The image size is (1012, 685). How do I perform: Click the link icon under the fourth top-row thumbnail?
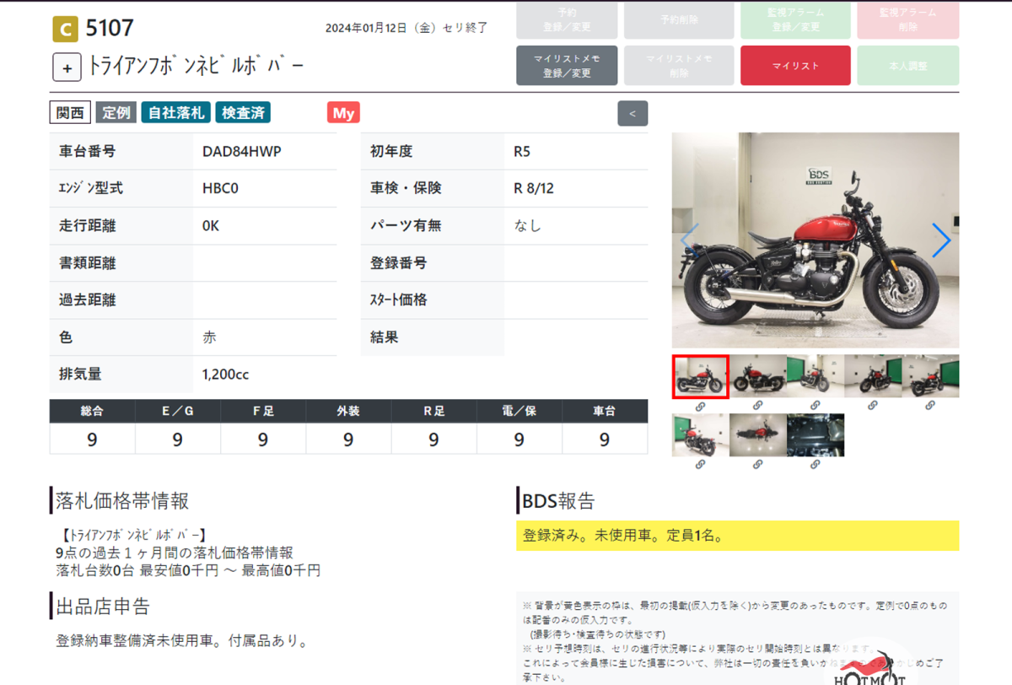pyautogui.click(x=872, y=406)
